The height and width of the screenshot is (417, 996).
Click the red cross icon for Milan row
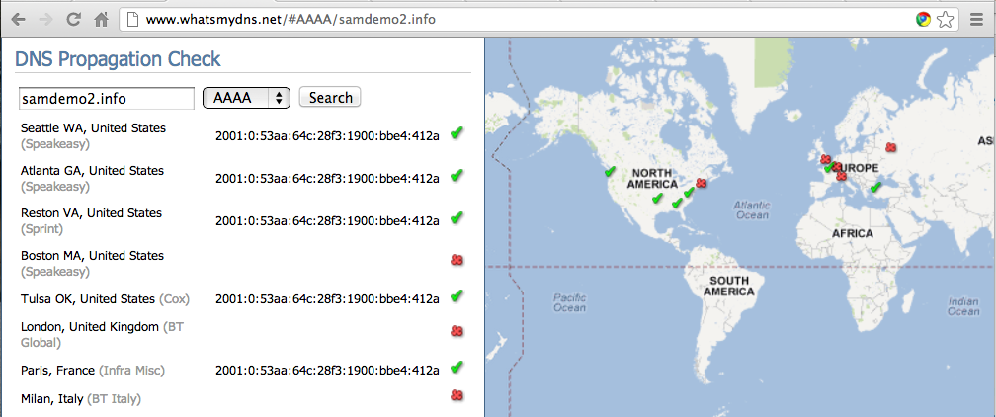(456, 395)
